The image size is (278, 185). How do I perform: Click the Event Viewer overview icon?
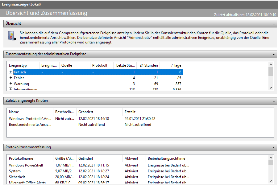12,35
